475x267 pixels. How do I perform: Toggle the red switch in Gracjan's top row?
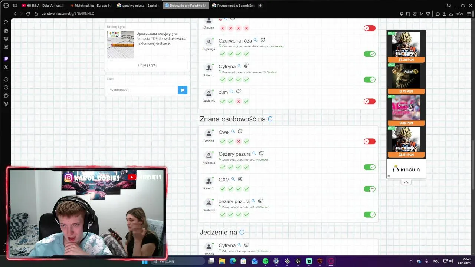tap(370, 28)
